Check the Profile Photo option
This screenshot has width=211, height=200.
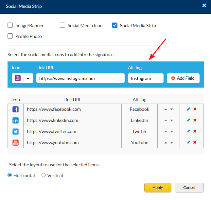coord(10,36)
